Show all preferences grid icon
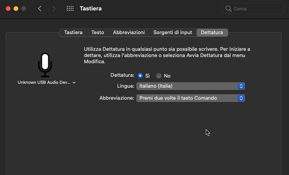This screenshot has height=175, width=289. tap(70, 9)
